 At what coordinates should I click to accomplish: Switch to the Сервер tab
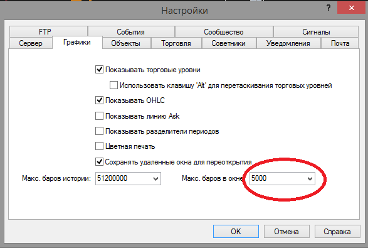pos(31,43)
